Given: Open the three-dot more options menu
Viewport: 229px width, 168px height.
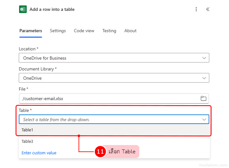Looking at the screenshot, I should (x=196, y=9).
